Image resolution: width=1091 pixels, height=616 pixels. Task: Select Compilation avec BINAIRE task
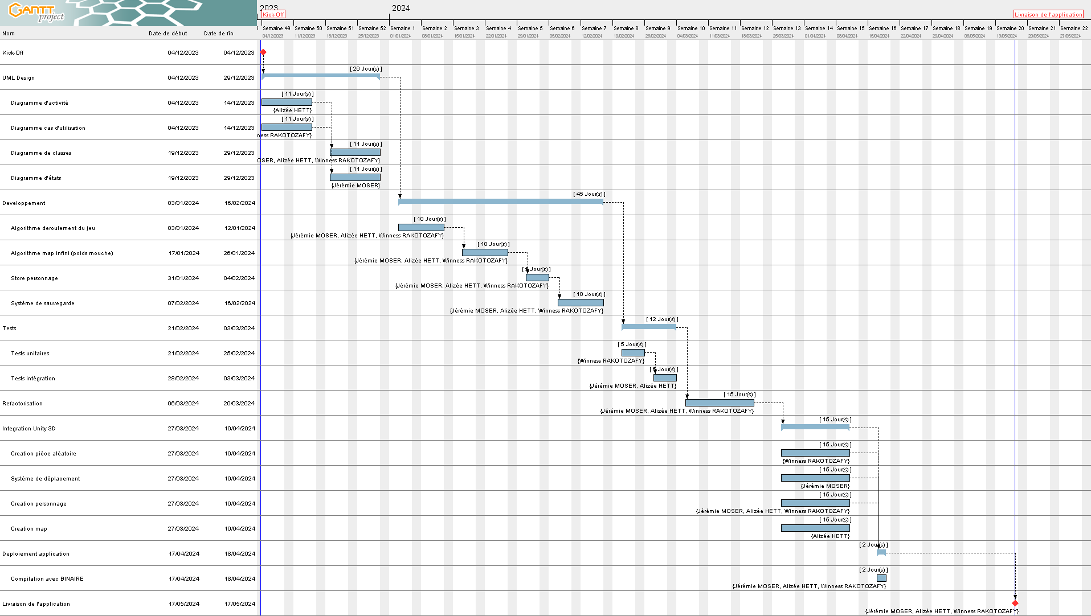[x=47, y=579]
